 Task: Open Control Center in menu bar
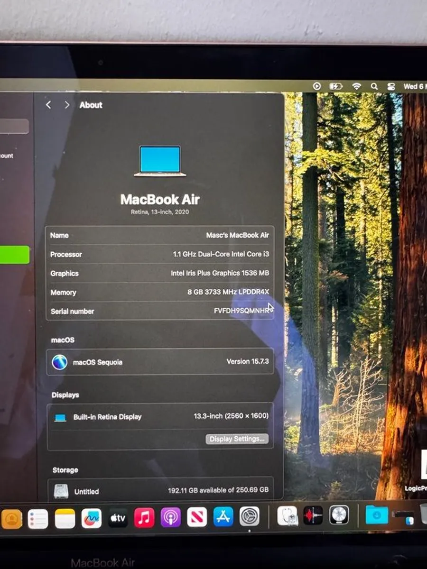pyautogui.click(x=391, y=86)
